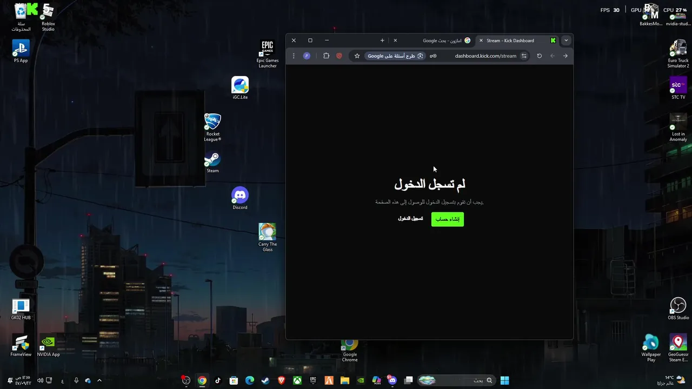This screenshot has height=389, width=692.
Task: Click the Google Lens ask button
Action: (395, 56)
